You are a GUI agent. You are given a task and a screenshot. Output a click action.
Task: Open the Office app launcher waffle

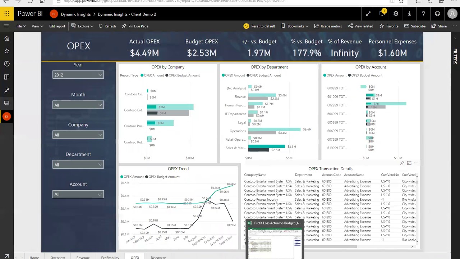(7, 14)
